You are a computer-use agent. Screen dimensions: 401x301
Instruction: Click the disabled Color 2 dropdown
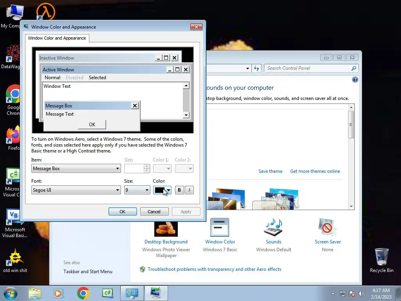(184, 169)
